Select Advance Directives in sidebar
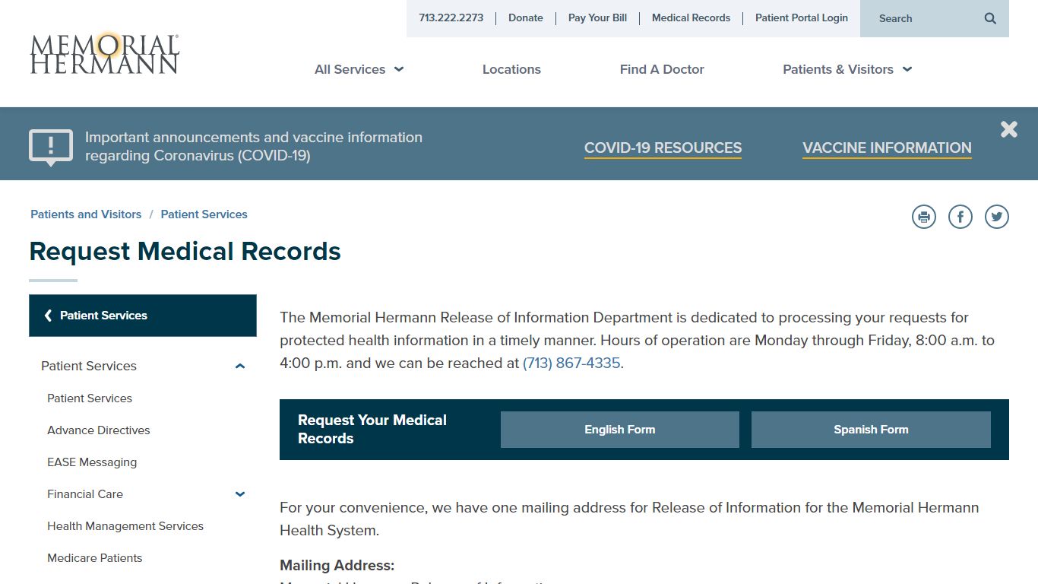 99,430
